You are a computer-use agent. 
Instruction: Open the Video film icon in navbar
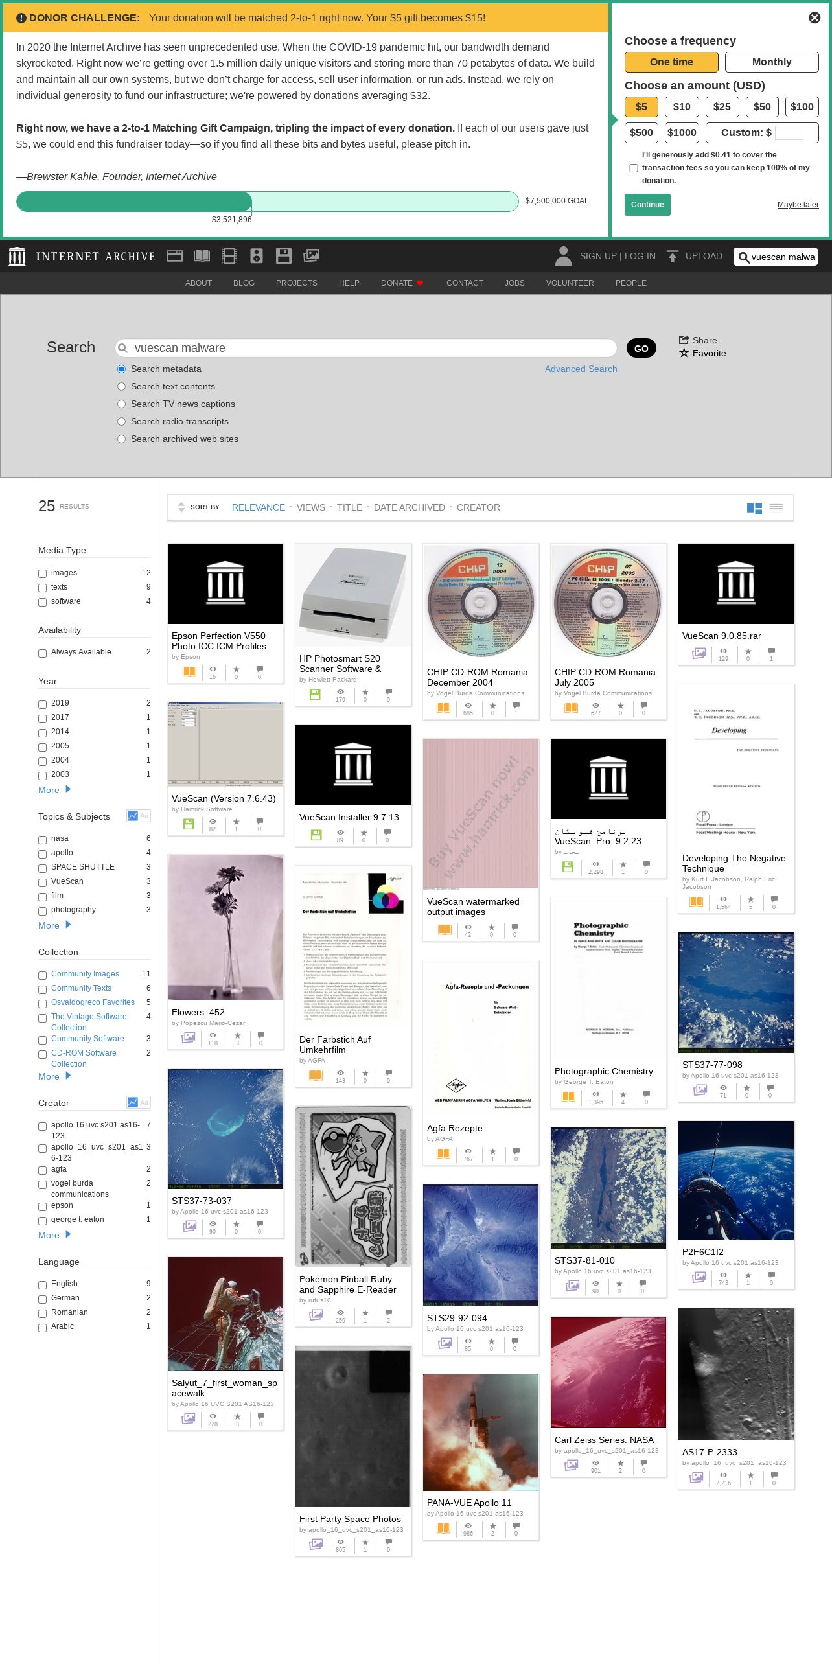(229, 256)
